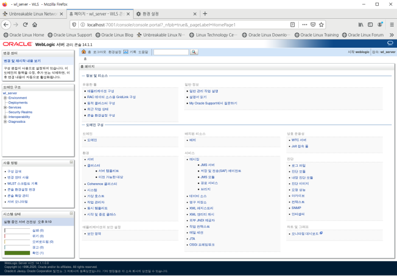Close the Unbreakable Linux Network tab
The height and width of the screenshot is (276, 397).
pyautogui.click(x=61, y=14)
